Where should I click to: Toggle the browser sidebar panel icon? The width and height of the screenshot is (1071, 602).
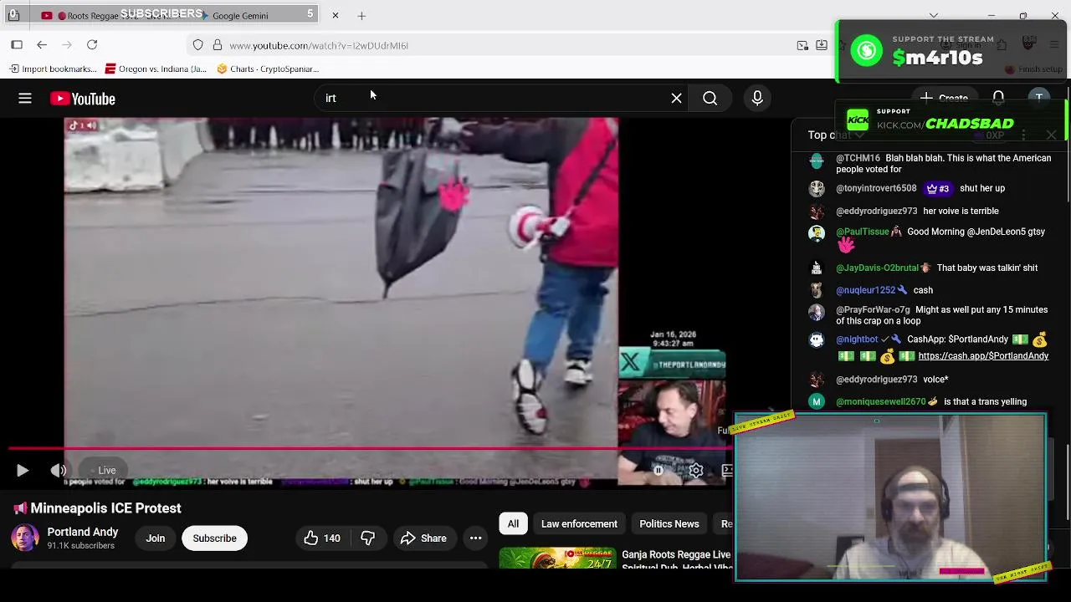tap(17, 45)
